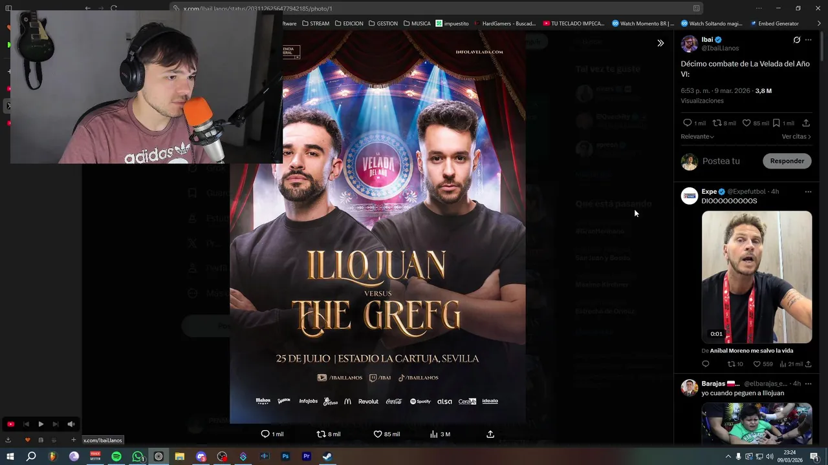Click the reply icon under the photo showing 1 mil
This screenshot has height=465, width=828.
tap(272, 434)
